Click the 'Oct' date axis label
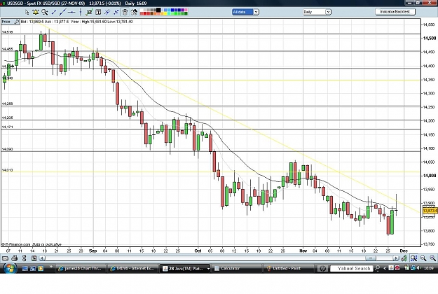 click(x=198, y=251)
